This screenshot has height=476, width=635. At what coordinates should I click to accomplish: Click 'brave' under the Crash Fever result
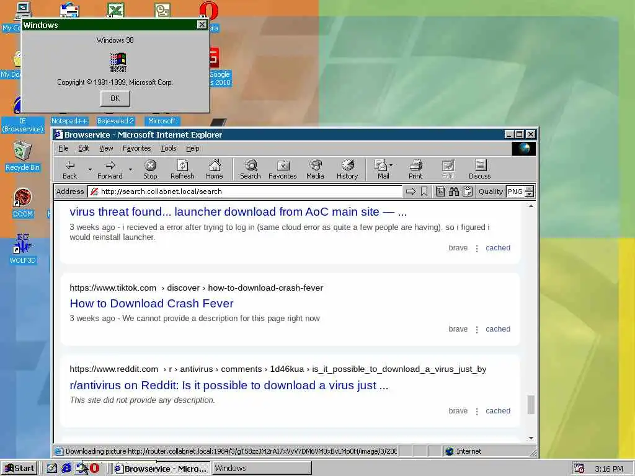click(458, 329)
